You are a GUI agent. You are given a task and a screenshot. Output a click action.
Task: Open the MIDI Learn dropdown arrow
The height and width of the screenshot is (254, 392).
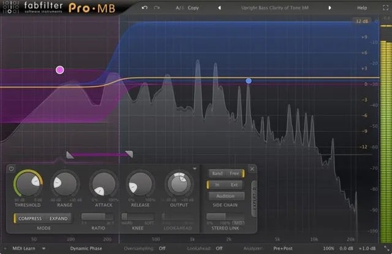43,248
